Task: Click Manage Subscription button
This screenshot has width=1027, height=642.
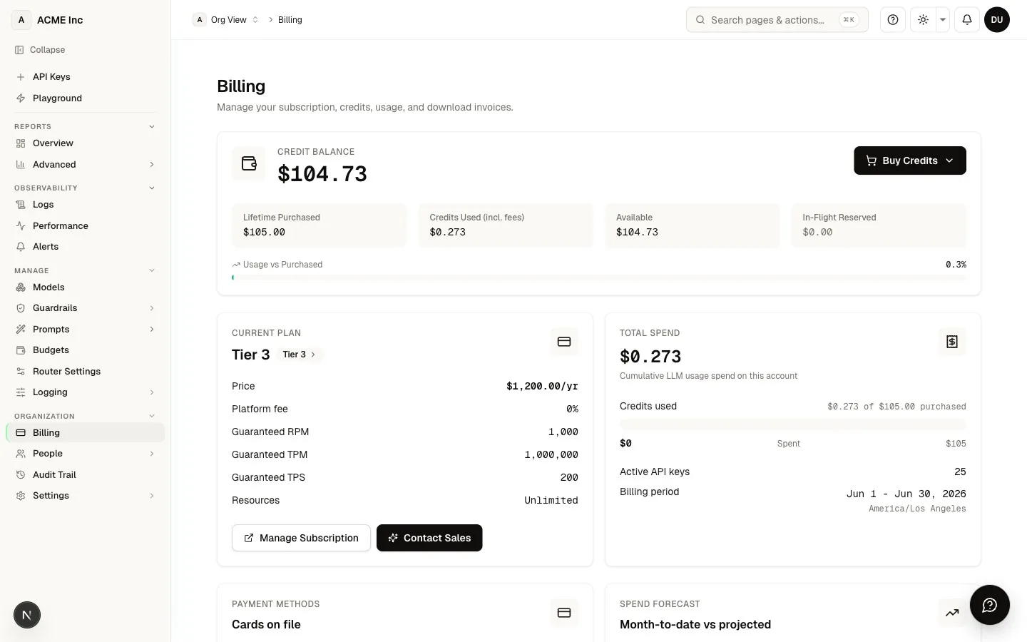Action: pyautogui.click(x=301, y=538)
